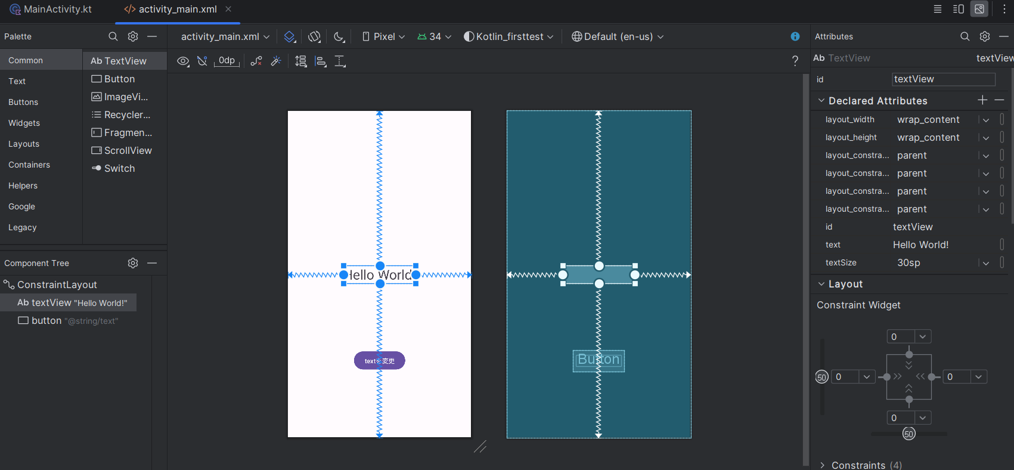The height and width of the screenshot is (470, 1014).
Task: Click the Select Design Surface layers icon
Action: [x=290, y=37]
